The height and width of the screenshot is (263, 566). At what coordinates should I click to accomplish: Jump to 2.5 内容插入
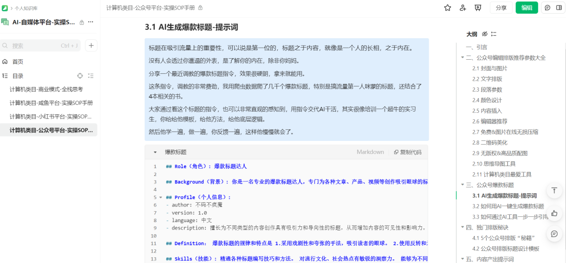487,111
